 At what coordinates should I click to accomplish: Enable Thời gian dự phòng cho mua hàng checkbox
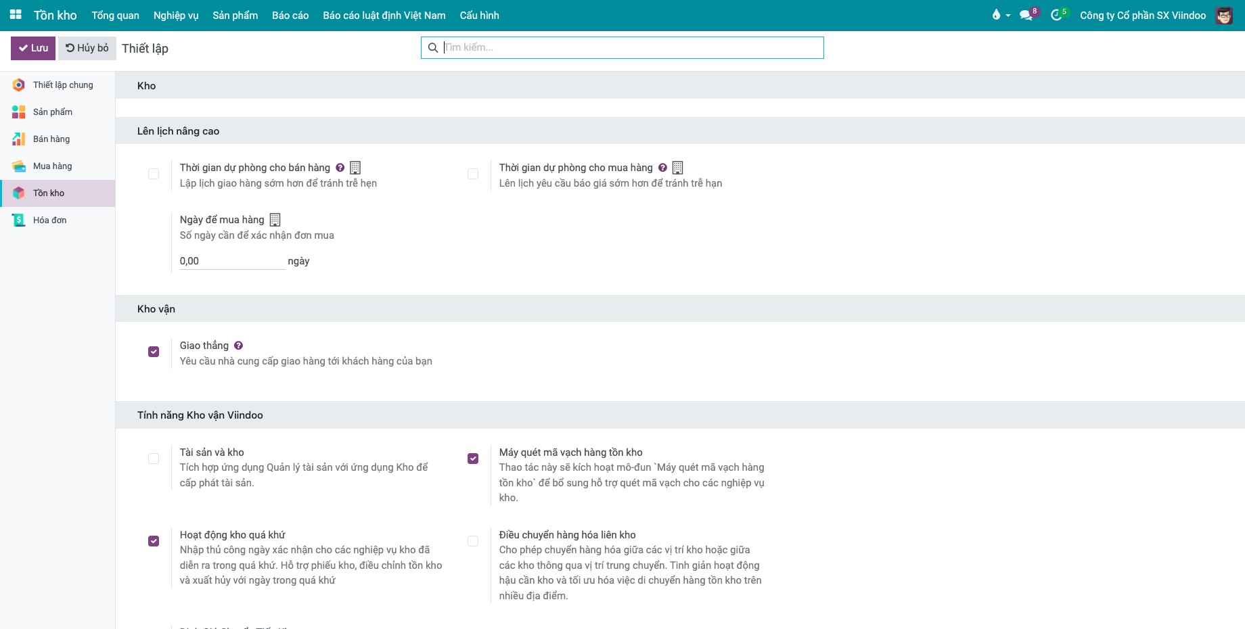(x=473, y=174)
